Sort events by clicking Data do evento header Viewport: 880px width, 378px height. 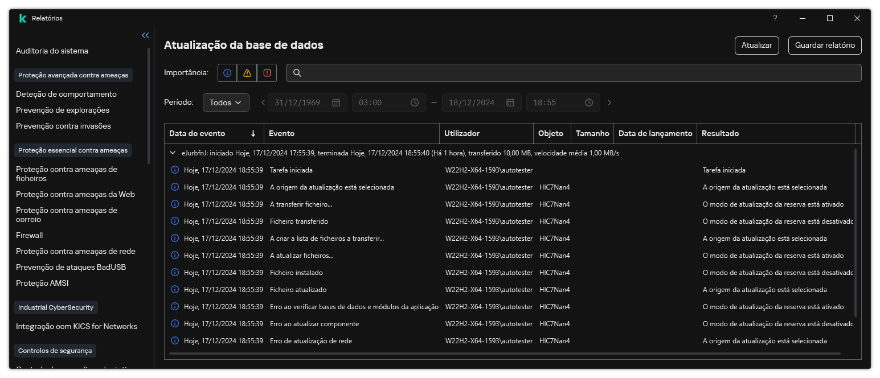click(197, 133)
